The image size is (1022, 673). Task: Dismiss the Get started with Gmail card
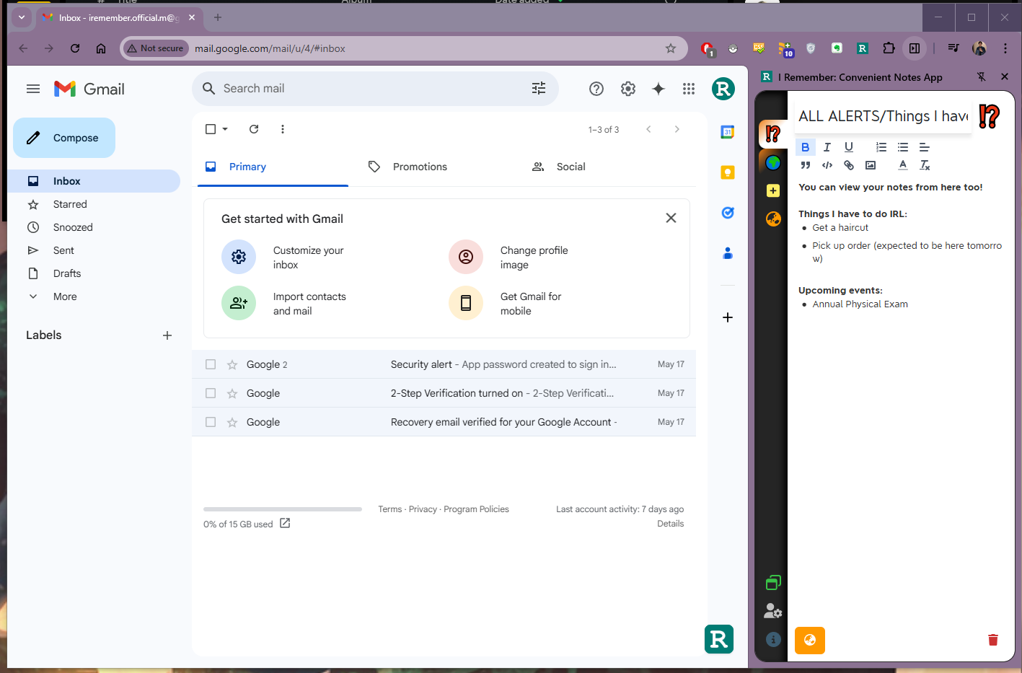[x=671, y=218]
